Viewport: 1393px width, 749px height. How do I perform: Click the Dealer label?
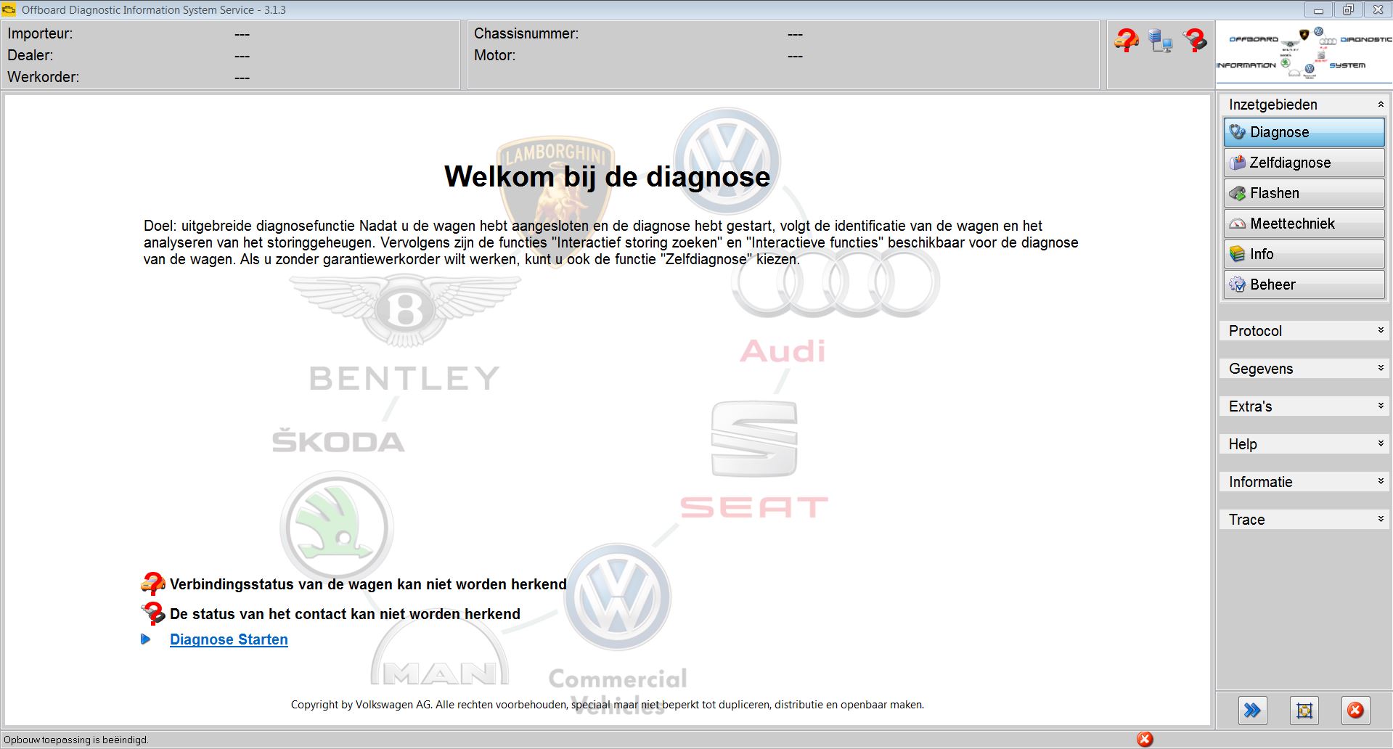click(x=30, y=55)
